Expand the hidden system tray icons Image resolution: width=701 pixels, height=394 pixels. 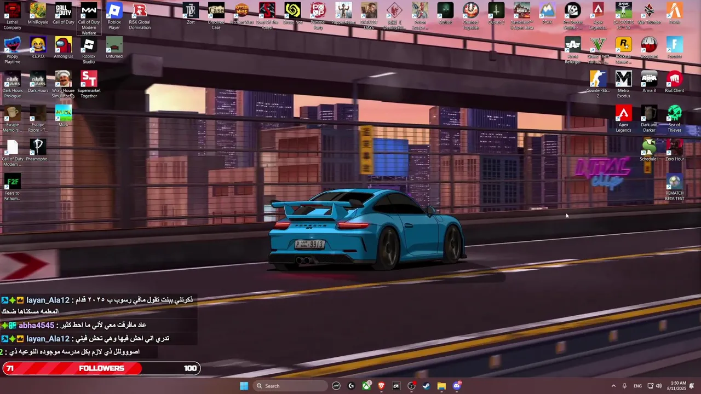[x=613, y=386]
